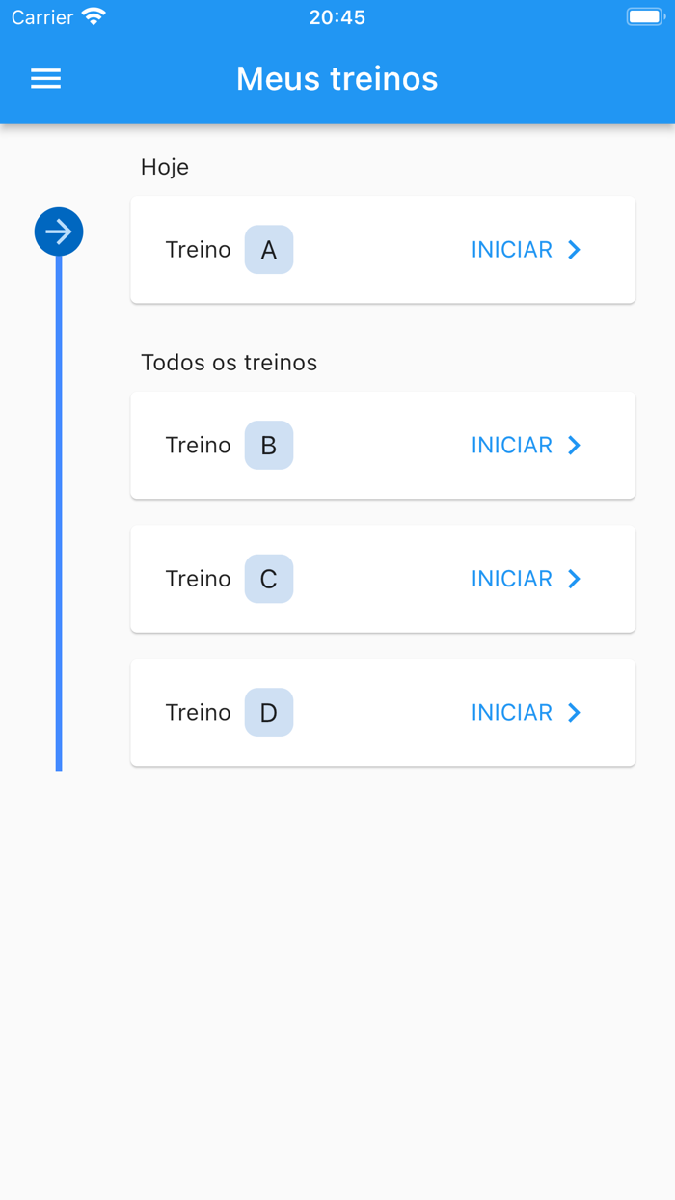
Task: Tap the letter A workout badge
Action: coord(268,250)
